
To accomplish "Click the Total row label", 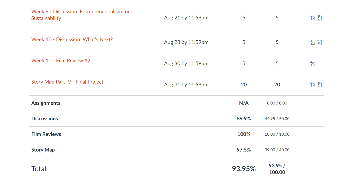I will (39, 169).
